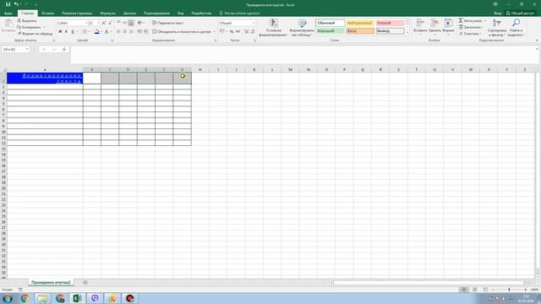This screenshot has width=541, height=304.
Task: Apply the Плохой cell style
Action: coord(390,23)
